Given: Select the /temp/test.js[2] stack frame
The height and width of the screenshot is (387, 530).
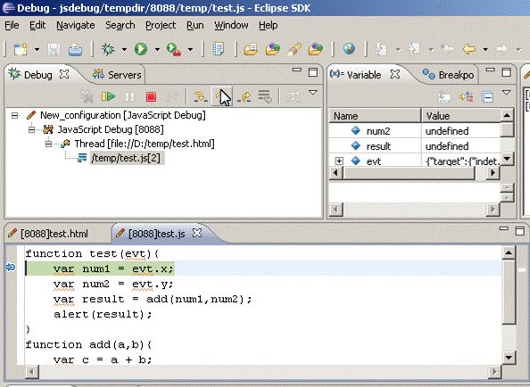Looking at the screenshot, I should click(126, 158).
